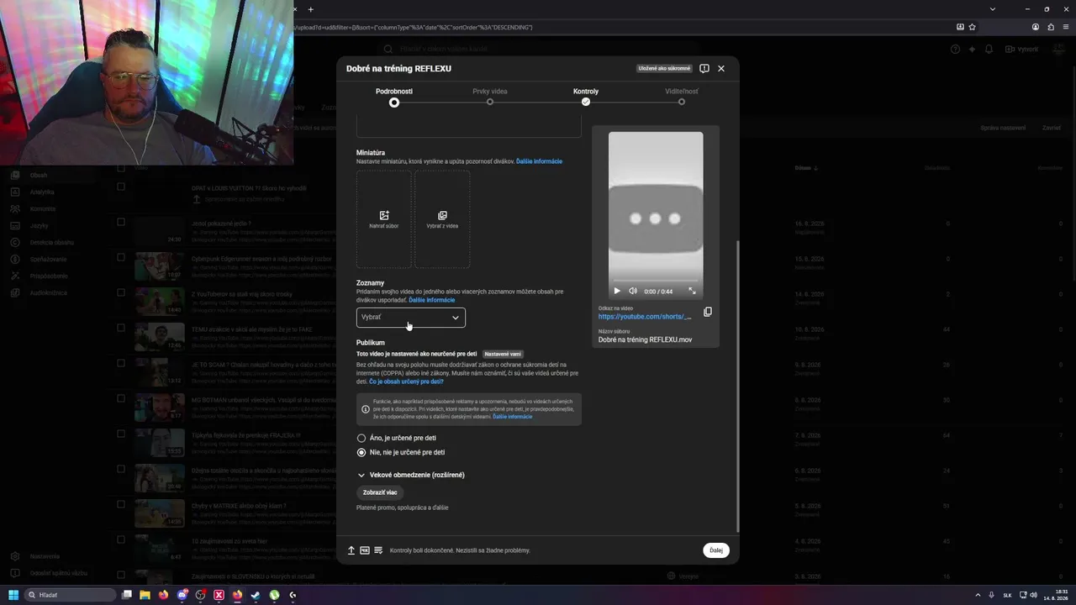Open File Explorer from the taskbar
Viewport: 1076px width, 605px height.
[145, 595]
